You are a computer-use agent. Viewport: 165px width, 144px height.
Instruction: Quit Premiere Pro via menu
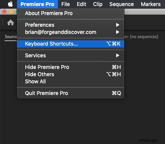(71, 93)
